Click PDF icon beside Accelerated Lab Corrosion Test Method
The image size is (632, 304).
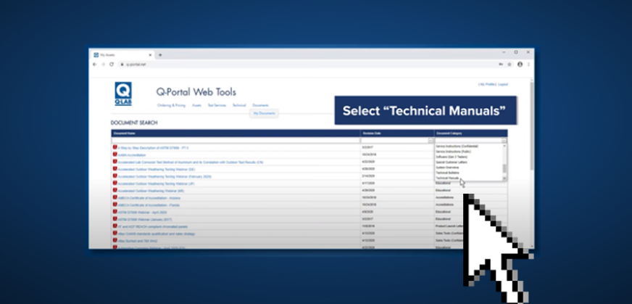[115, 162]
